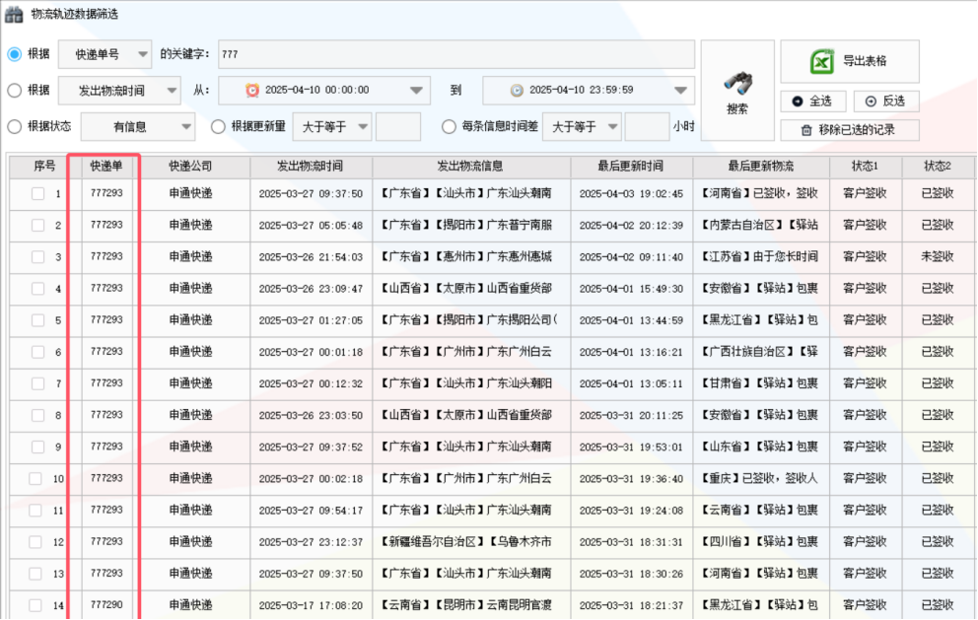This screenshot has width=978, height=620.
Task: Click the binoculars search icon
Action: pos(737,83)
